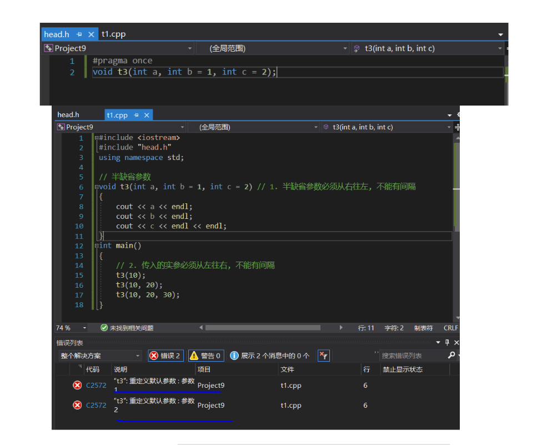The width and height of the screenshot is (557, 445).
Task: Sort by the 文件 column header
Action: pos(287,369)
